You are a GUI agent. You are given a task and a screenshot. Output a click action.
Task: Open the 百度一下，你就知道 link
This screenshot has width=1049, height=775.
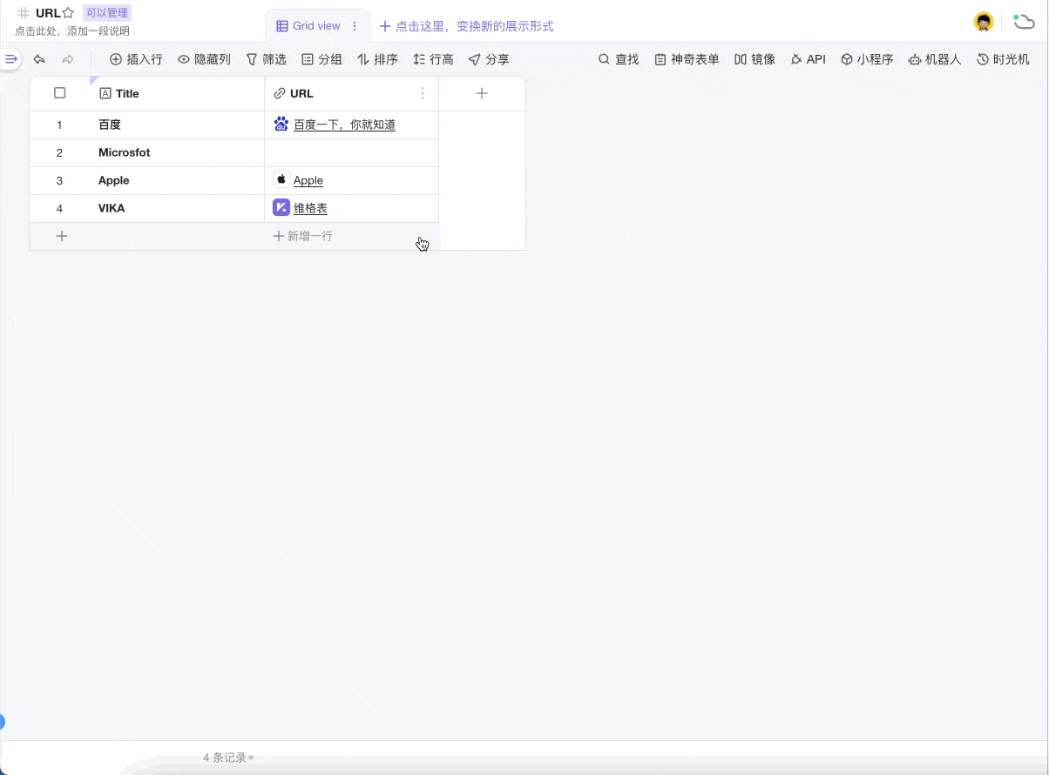[x=344, y=125]
